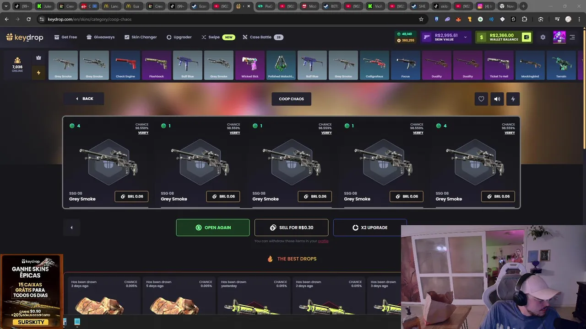Click SELL FOR R$0.30 button

pos(291,228)
